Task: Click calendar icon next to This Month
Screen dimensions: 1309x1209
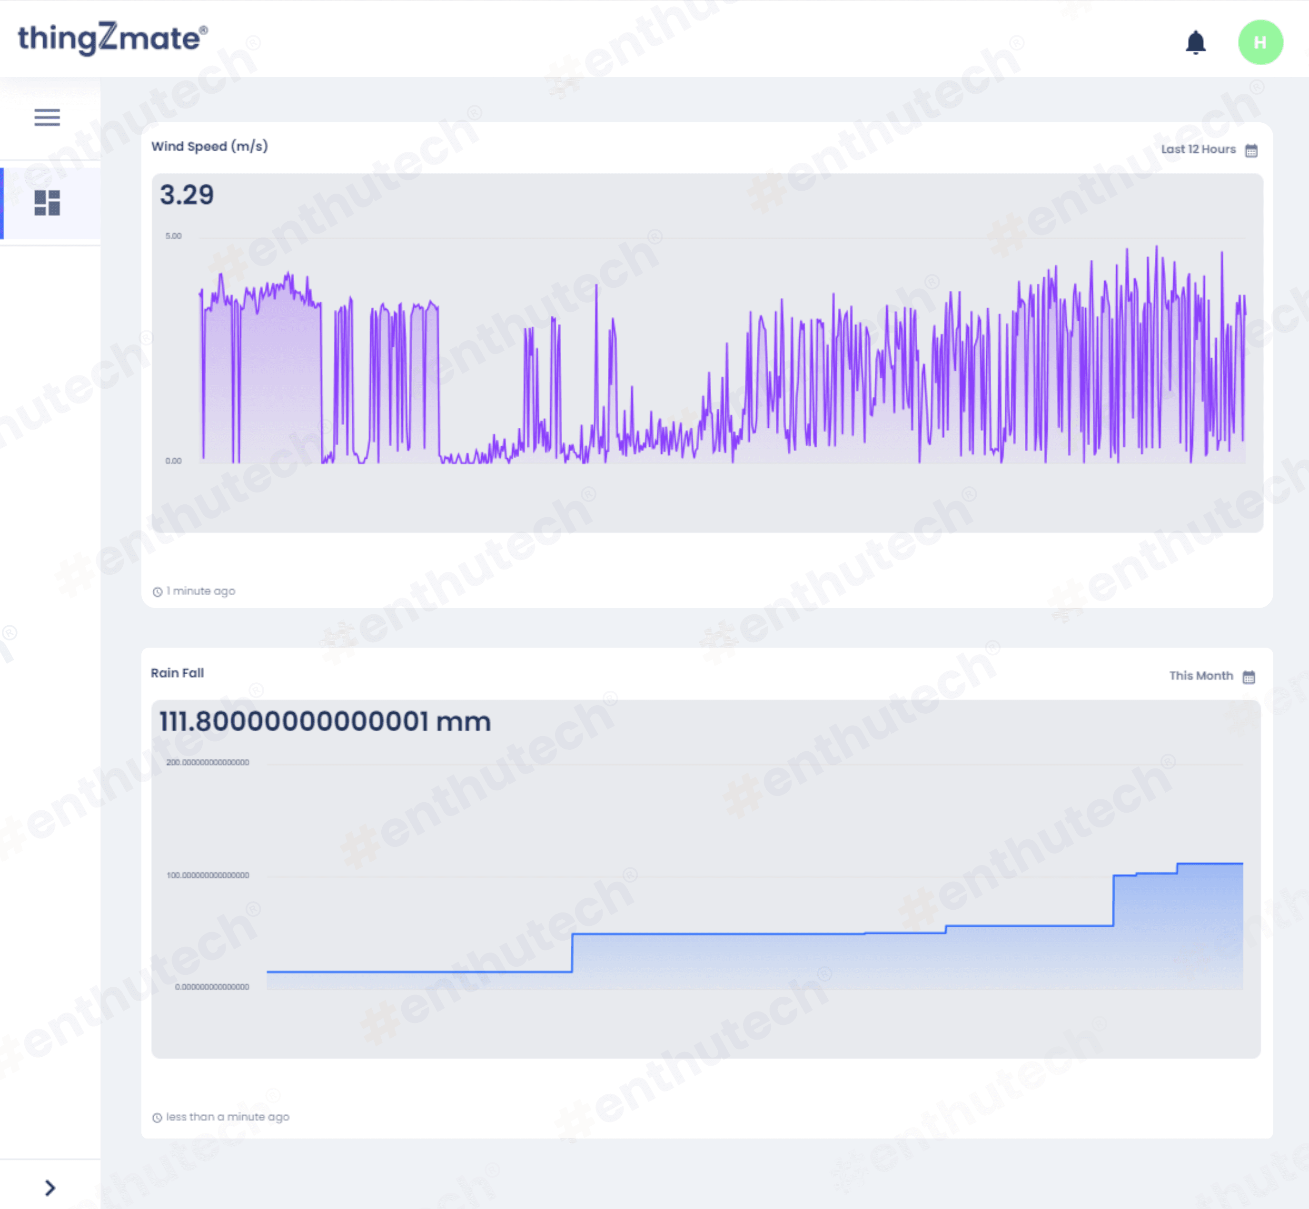Action: pos(1248,677)
